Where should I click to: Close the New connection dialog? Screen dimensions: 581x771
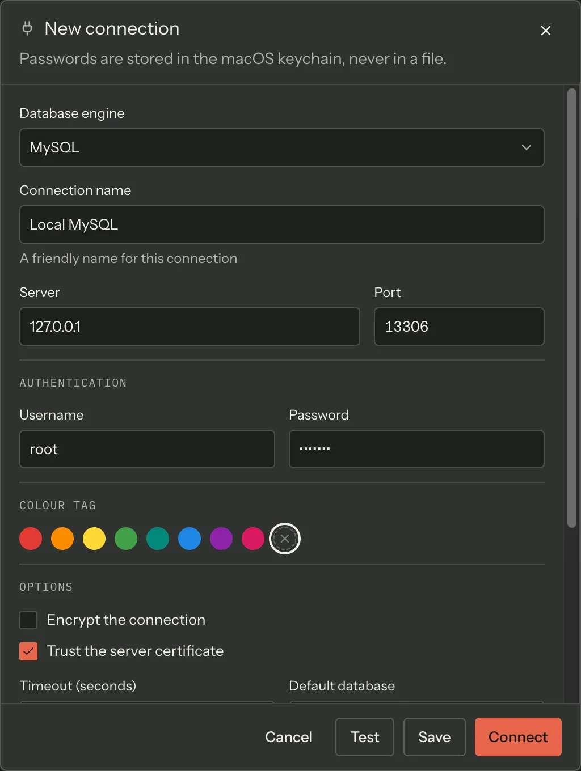pyautogui.click(x=546, y=31)
